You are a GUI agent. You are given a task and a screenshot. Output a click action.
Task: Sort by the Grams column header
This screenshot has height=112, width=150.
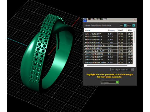[112, 30]
